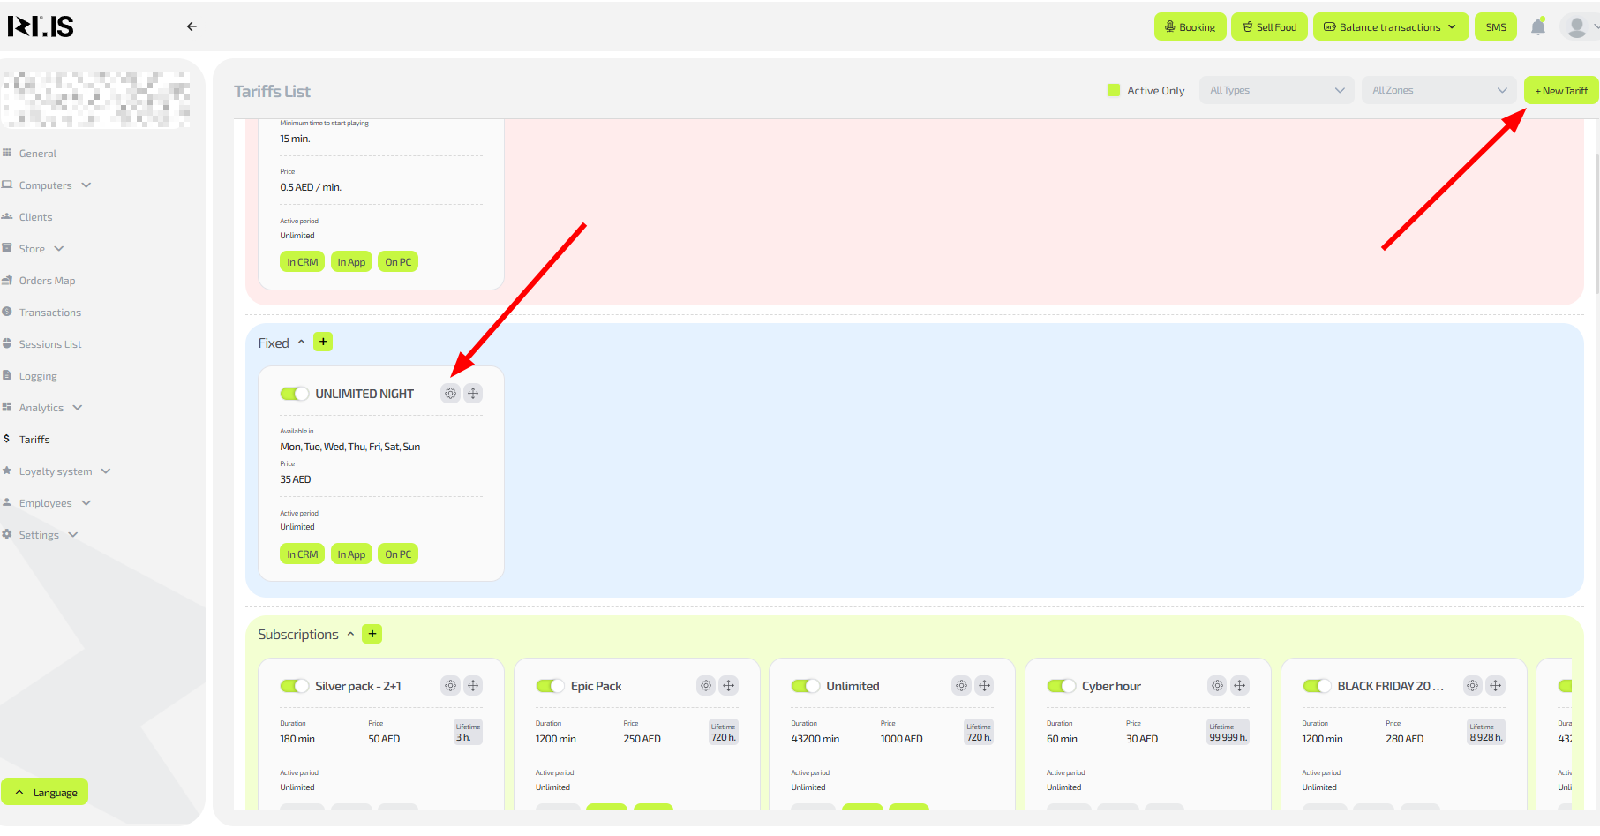This screenshot has width=1600, height=836.
Task: Open the Language selector
Action: [x=45, y=792]
